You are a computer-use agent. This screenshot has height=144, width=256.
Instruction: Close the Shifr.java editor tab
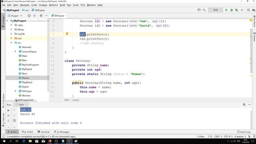[x=66, y=16]
